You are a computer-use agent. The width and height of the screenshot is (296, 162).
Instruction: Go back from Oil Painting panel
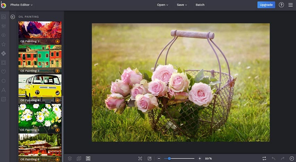click(12, 17)
